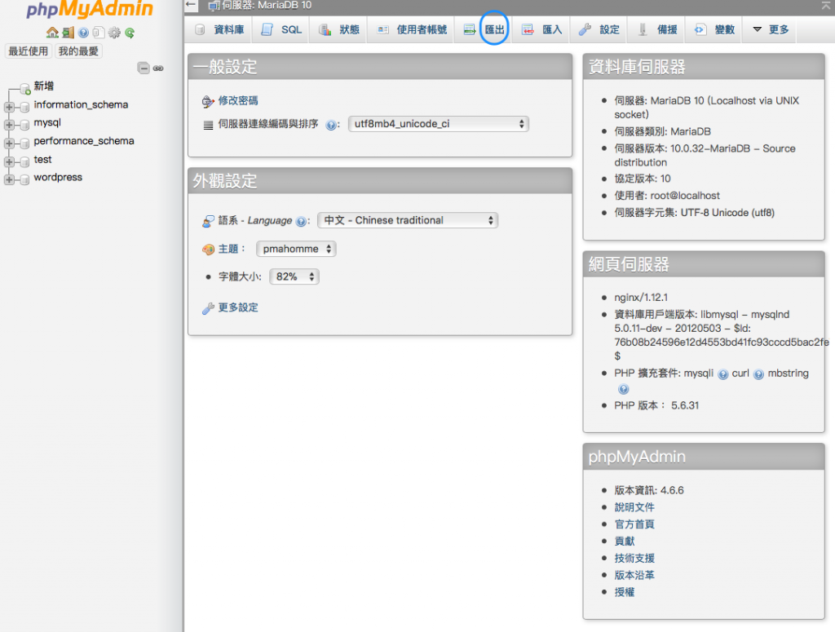Select the mysql database name
This screenshot has width=835, height=632.
47,122
